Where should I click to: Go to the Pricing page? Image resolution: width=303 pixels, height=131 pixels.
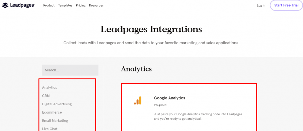(x=80, y=5)
